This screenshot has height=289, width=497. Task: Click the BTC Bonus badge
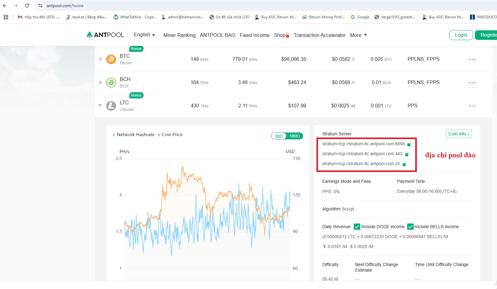(x=136, y=49)
